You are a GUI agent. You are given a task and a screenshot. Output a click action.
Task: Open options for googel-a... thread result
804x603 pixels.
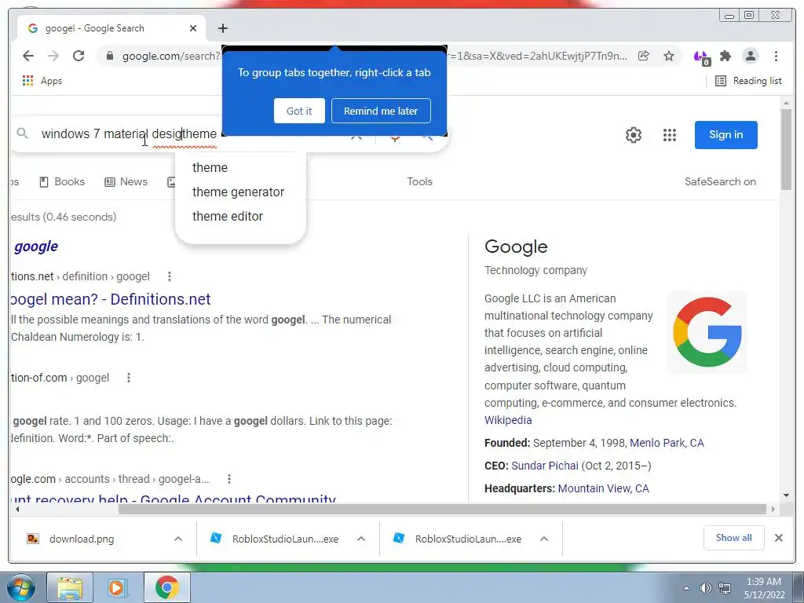point(229,479)
